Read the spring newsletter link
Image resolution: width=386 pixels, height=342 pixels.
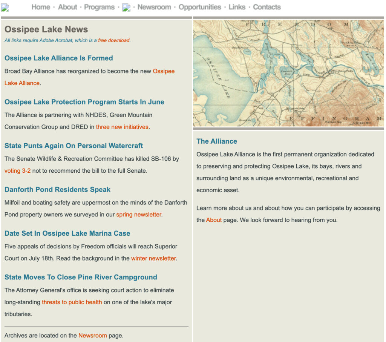[138, 215]
